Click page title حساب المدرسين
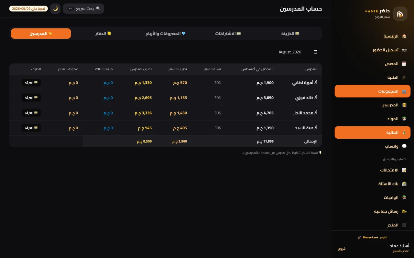The image size is (414, 258). (301, 9)
